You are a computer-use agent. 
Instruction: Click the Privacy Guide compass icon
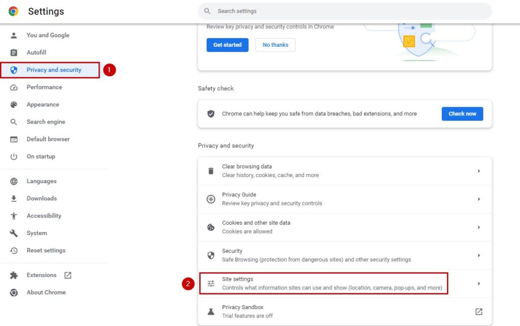point(211,199)
